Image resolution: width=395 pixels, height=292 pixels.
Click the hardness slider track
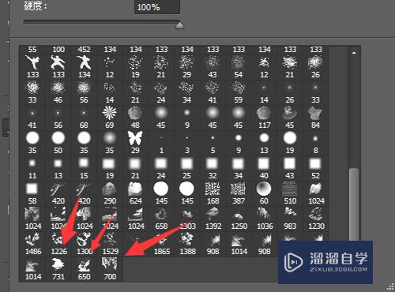tap(101, 22)
